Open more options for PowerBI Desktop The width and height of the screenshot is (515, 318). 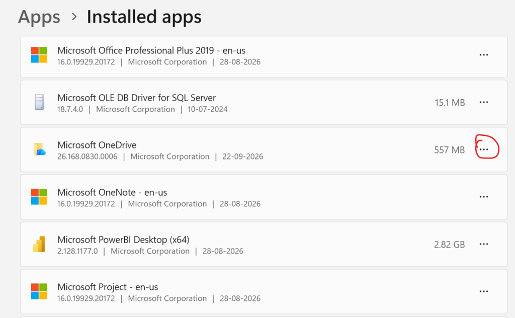(x=483, y=244)
